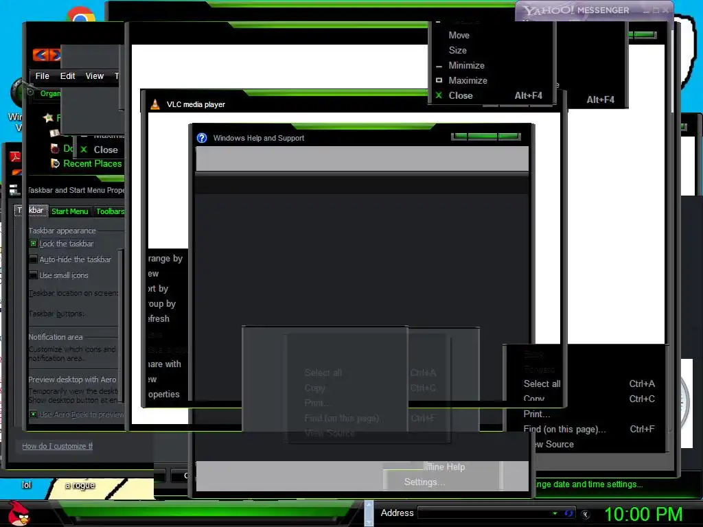Click the Taskbar properties title bar icon
This screenshot has height=527, width=703.
point(14,189)
